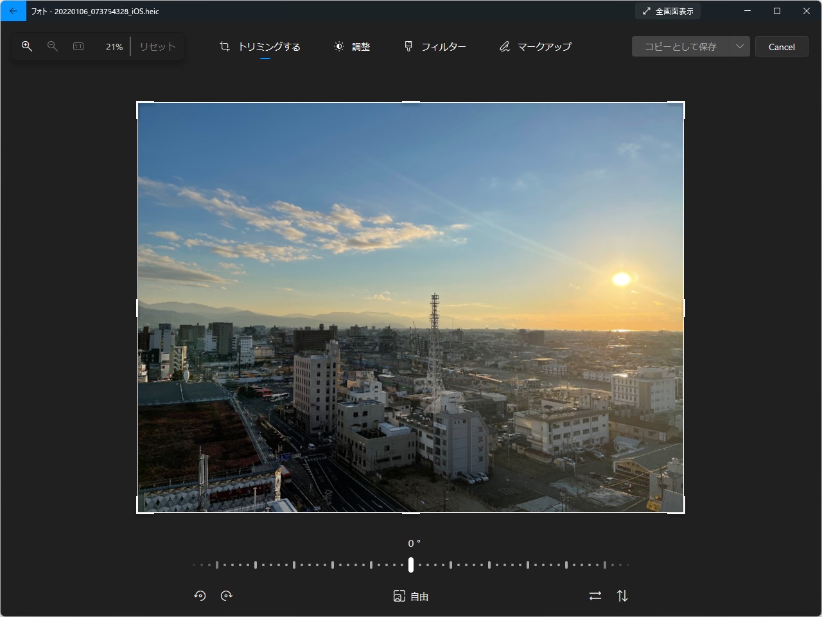
Task: Click the blue back arrow button
Action: pyautogui.click(x=13, y=11)
